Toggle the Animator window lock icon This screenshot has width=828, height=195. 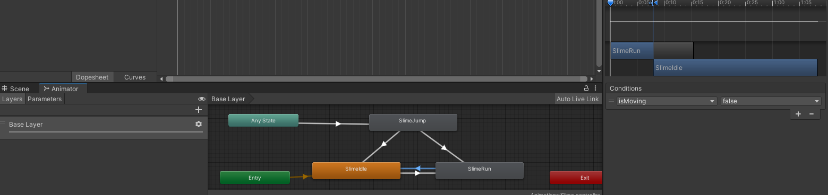(x=586, y=88)
